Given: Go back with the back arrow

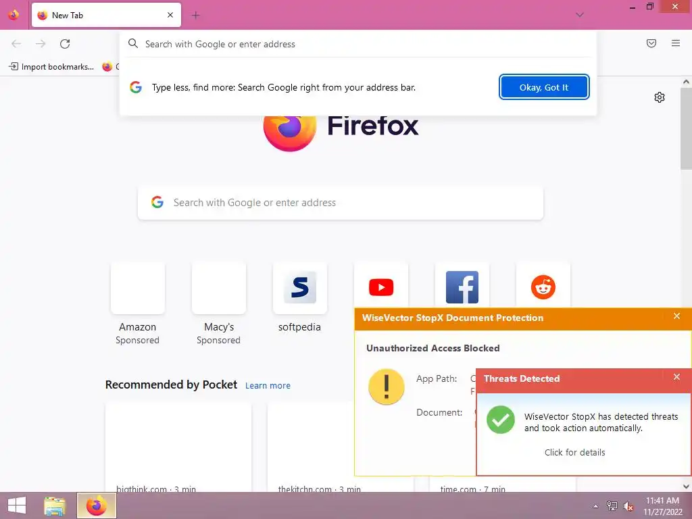Looking at the screenshot, I should (16, 44).
